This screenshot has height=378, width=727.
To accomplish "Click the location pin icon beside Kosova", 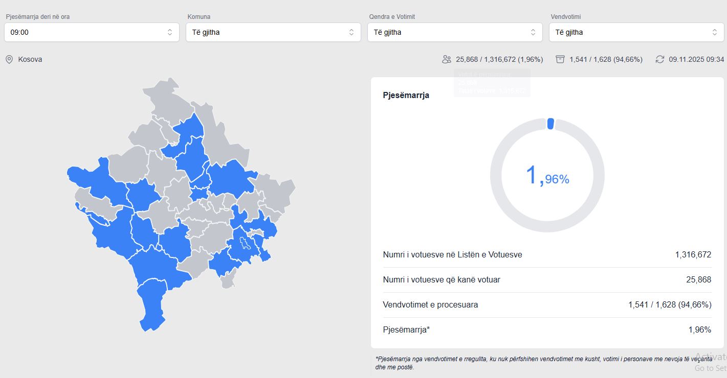I will tap(9, 59).
